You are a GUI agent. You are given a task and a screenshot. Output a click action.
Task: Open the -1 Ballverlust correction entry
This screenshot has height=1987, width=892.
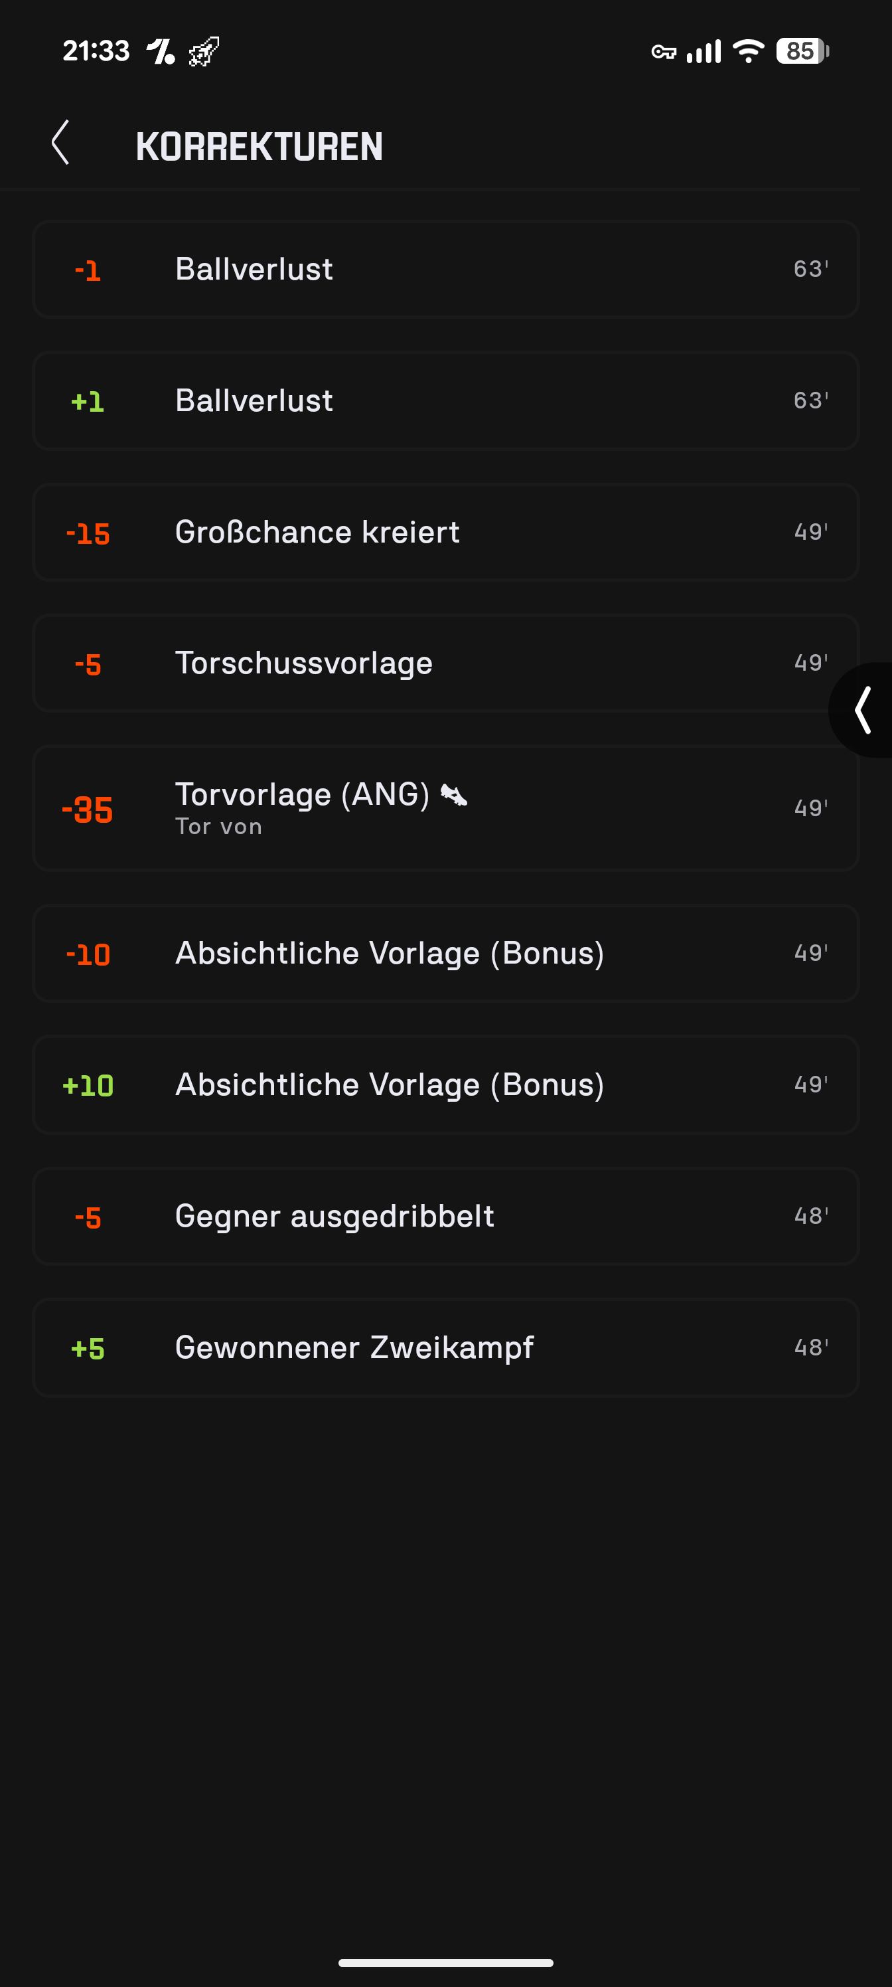(x=445, y=269)
